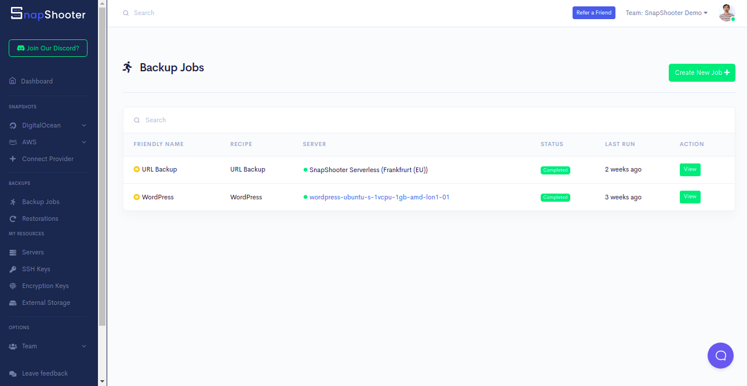Expand the Team submenu chevron

(x=84, y=346)
